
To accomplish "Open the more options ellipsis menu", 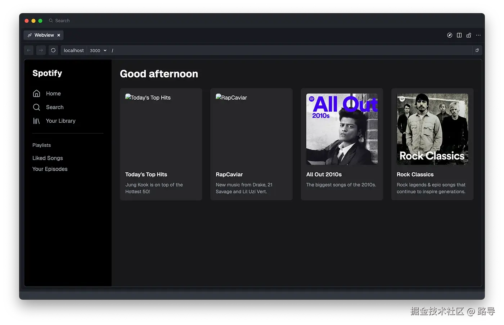I will (478, 35).
